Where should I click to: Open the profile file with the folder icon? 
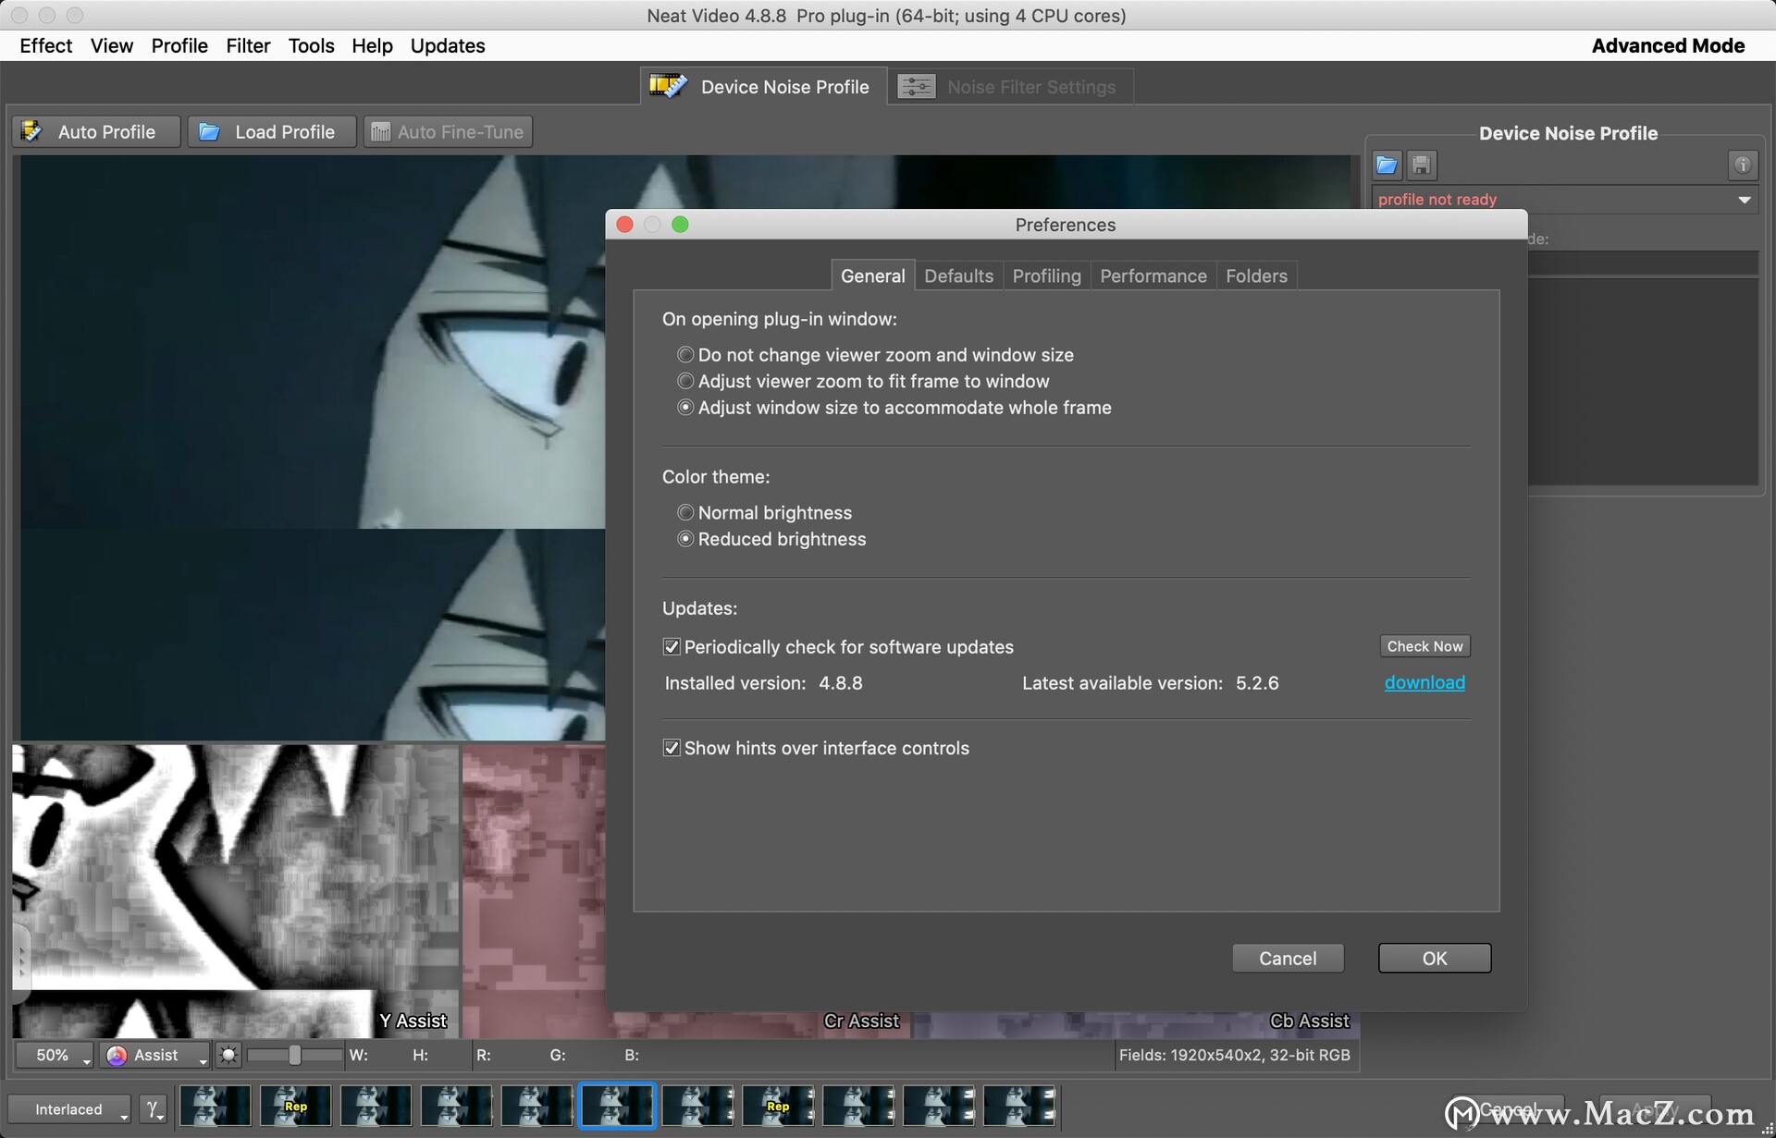click(1386, 165)
